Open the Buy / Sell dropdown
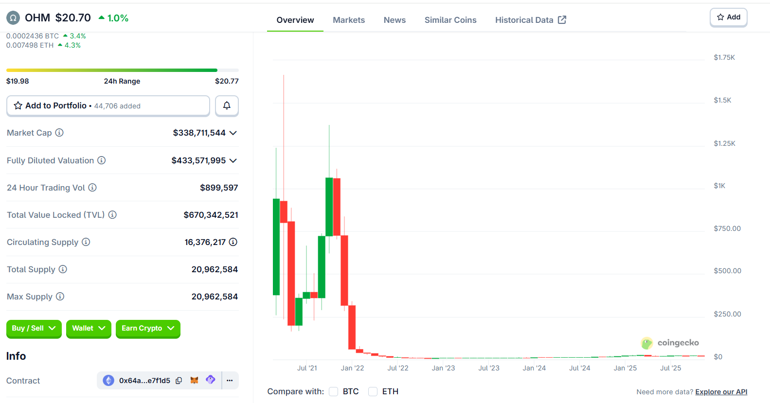 coord(34,329)
